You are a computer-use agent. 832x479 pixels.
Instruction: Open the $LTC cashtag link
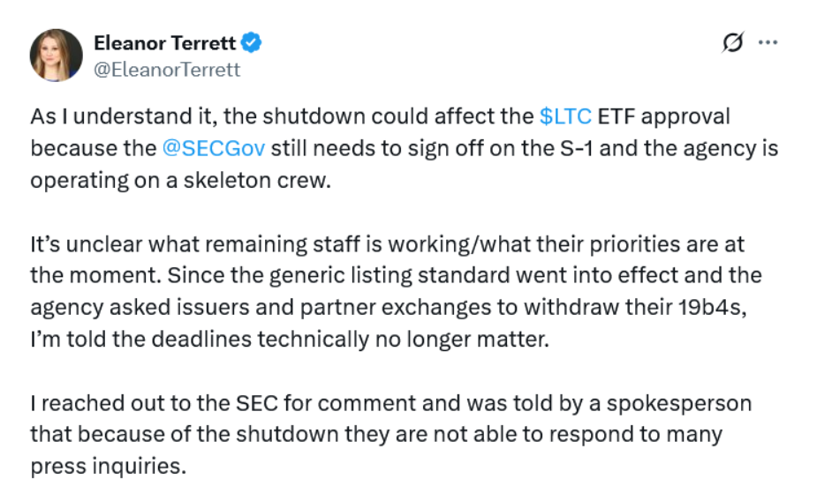pos(564,116)
